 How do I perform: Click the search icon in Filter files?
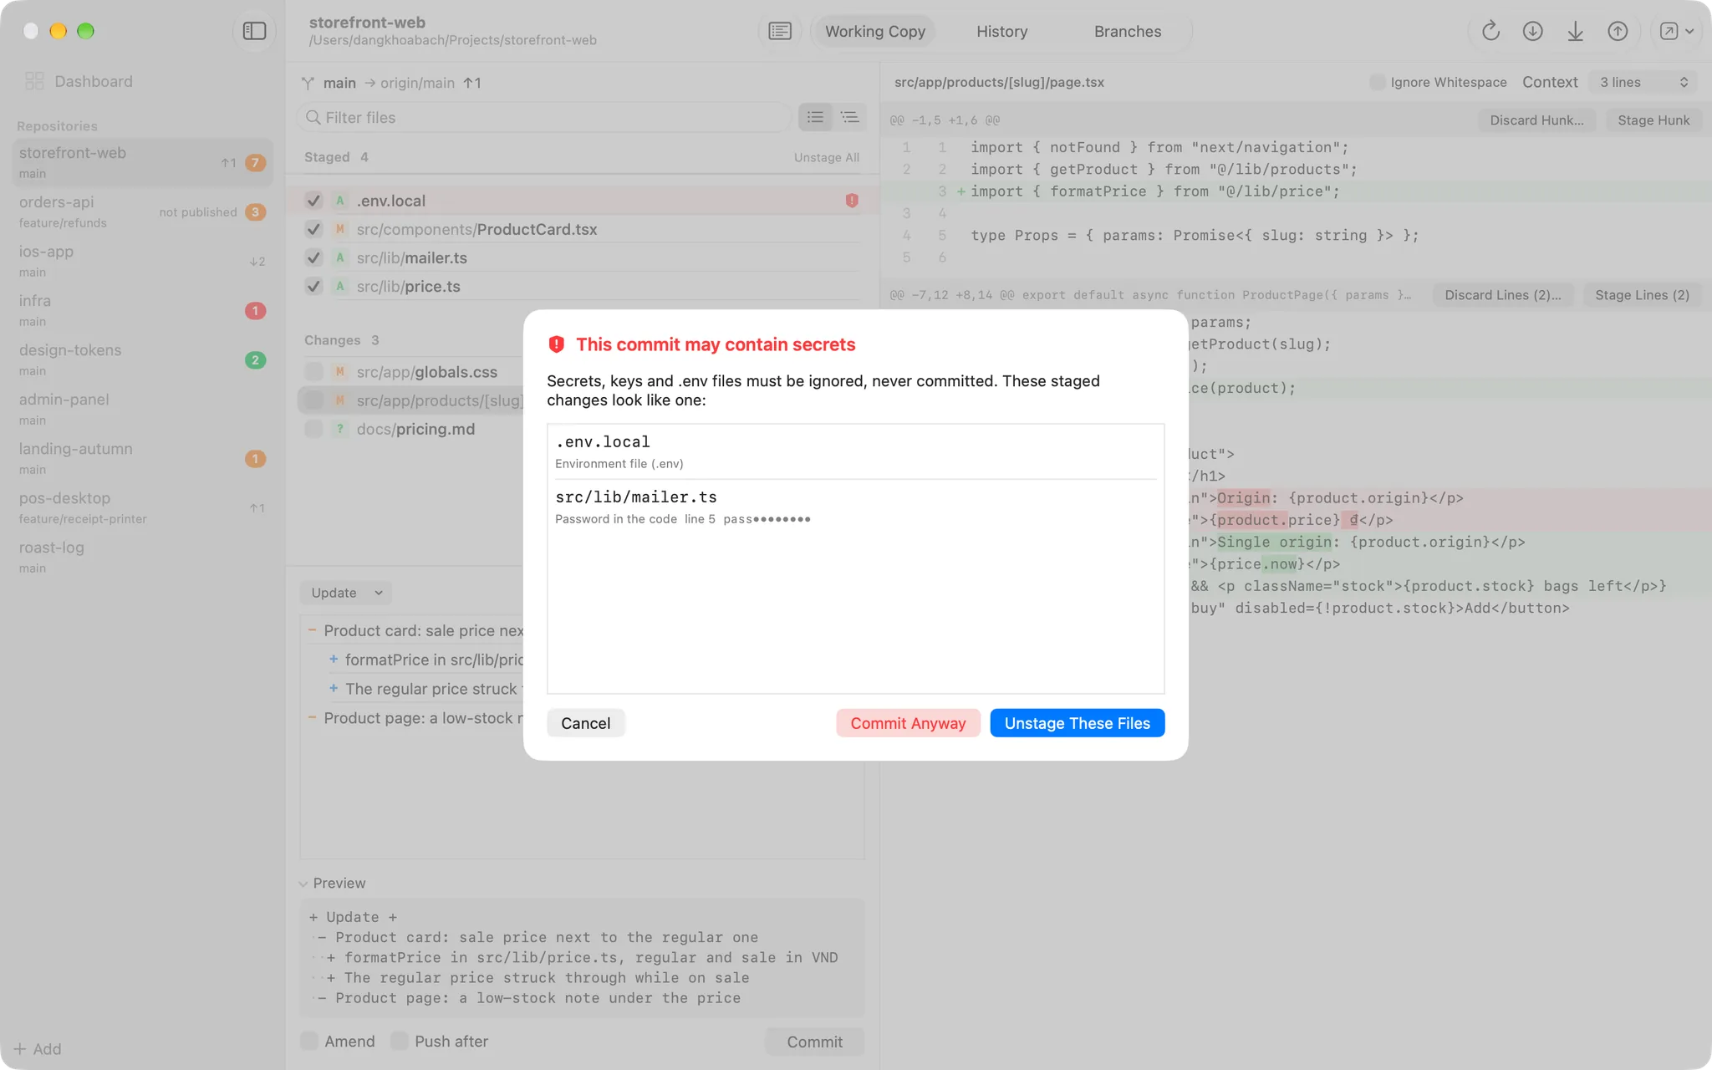tap(313, 117)
